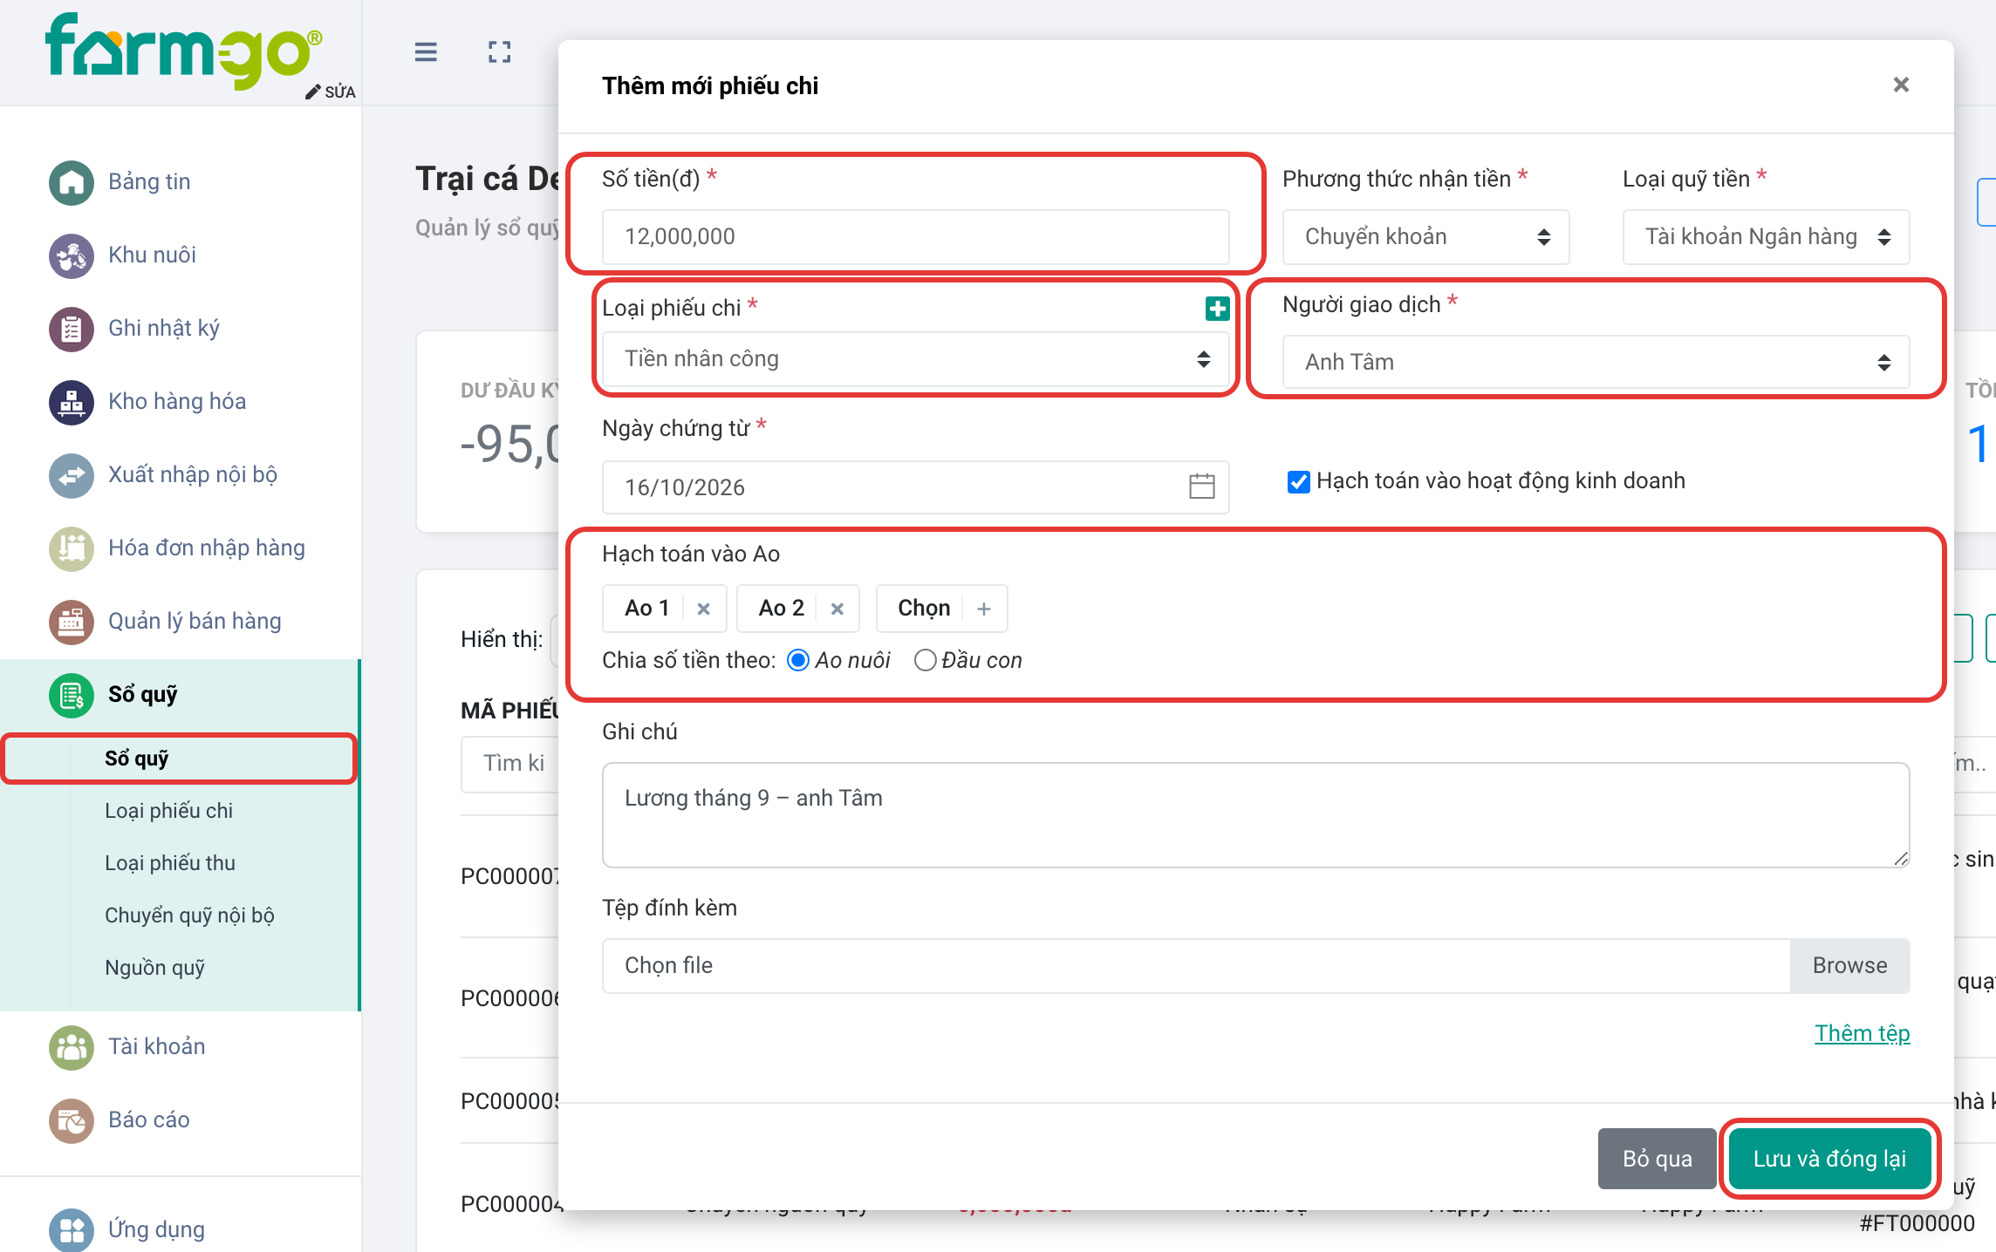Viewport: 1996px width, 1252px height.
Task: Click the Browse file button
Action: pyautogui.click(x=1849, y=965)
